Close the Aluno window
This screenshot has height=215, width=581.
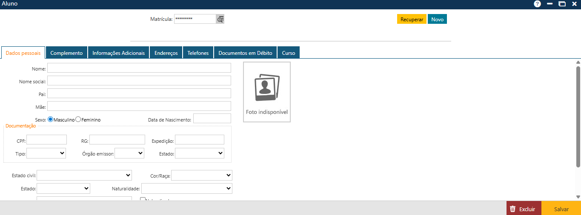pyautogui.click(x=574, y=4)
